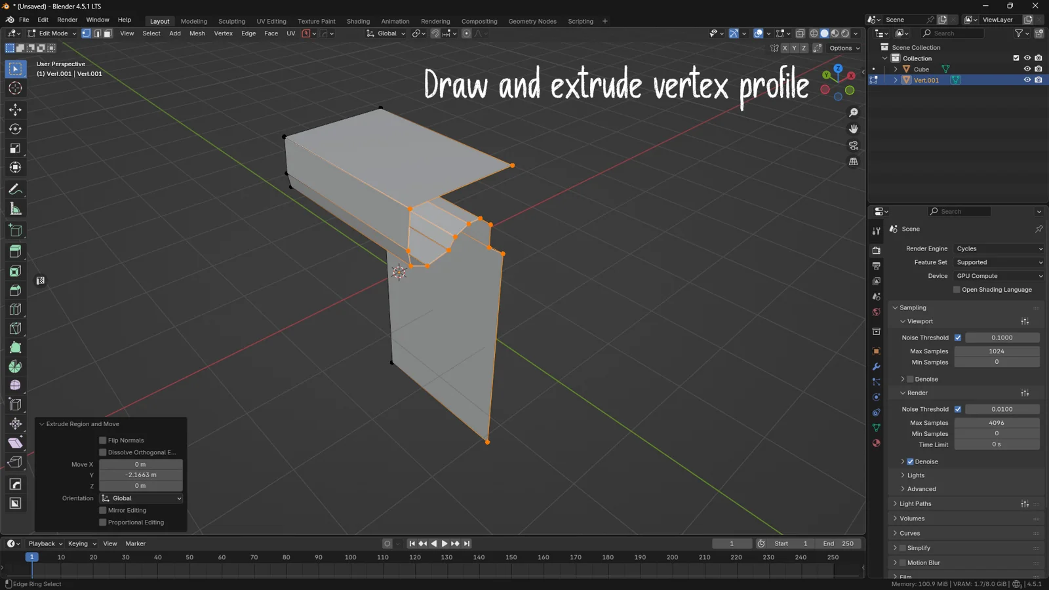This screenshot has height=590, width=1049.
Task: Uncheck Render Denoise checkbox
Action: (x=910, y=462)
